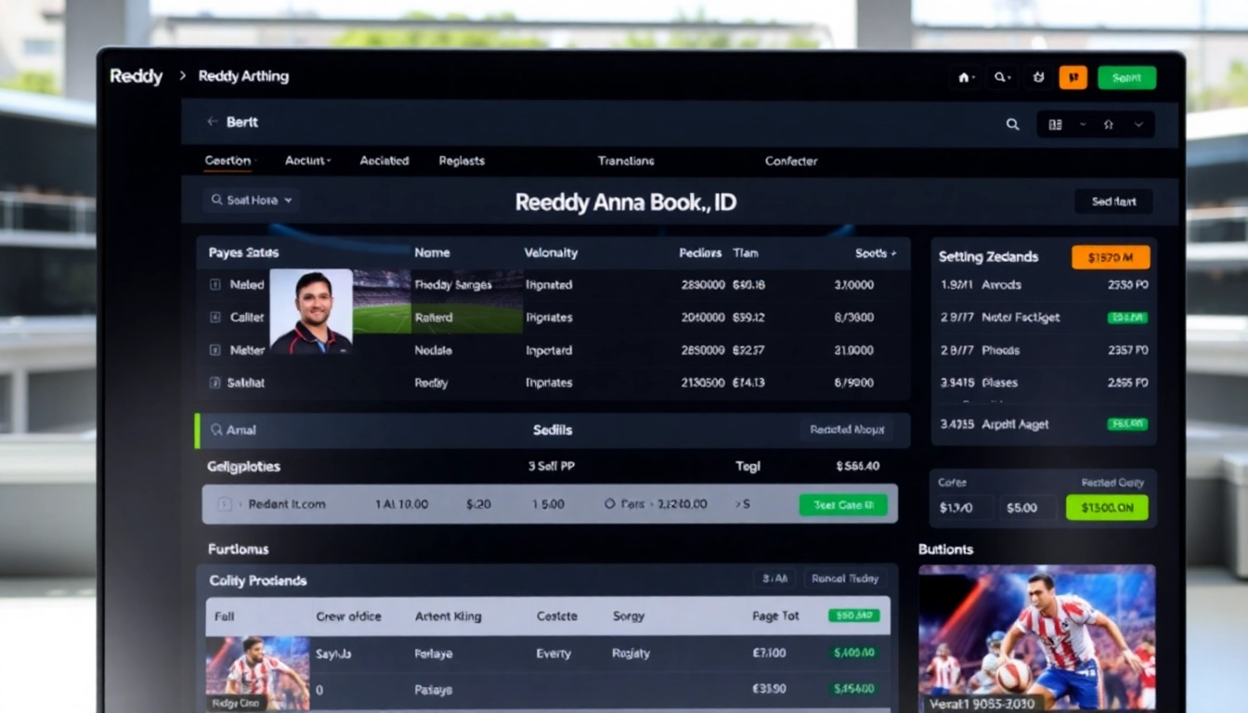The height and width of the screenshot is (713, 1248).
Task: Open the top bar search icon menu
Action: tap(1003, 78)
